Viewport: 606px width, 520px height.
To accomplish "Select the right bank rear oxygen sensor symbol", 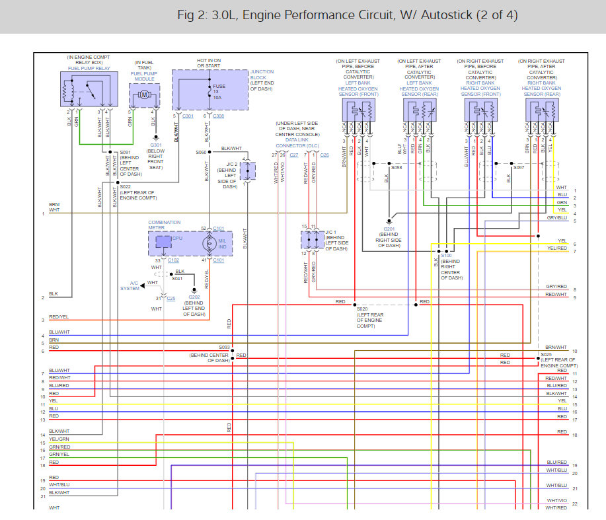I will (542, 110).
